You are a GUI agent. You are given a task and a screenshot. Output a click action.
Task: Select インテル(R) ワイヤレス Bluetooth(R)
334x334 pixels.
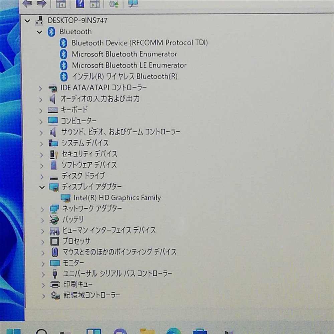click(125, 76)
